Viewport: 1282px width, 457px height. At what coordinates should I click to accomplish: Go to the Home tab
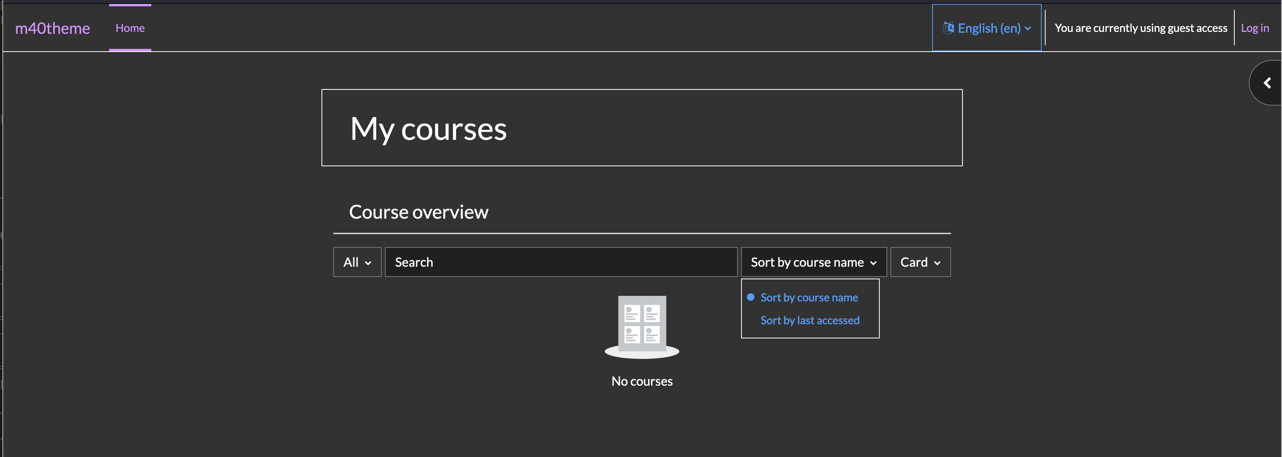(130, 28)
